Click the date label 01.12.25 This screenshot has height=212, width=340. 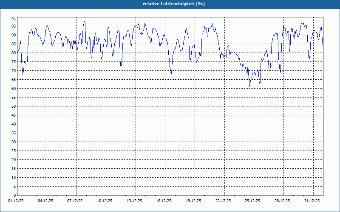(x=16, y=201)
